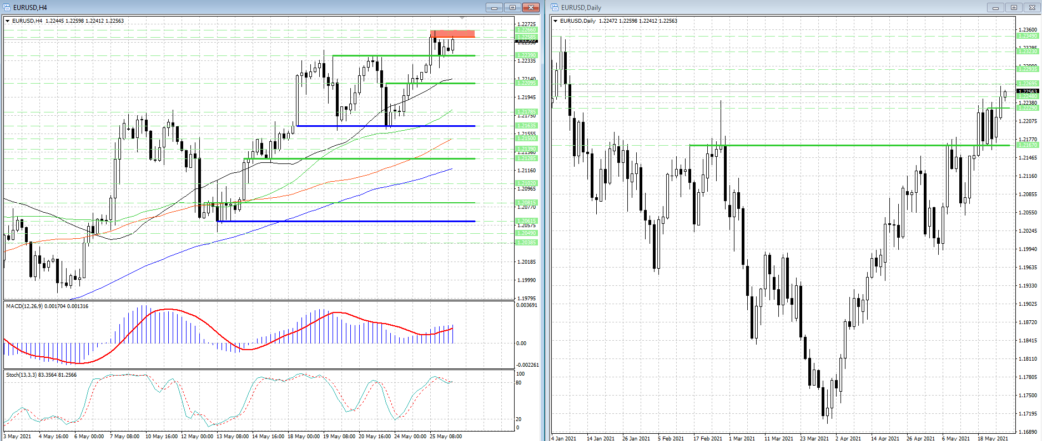The image size is (1042, 441).
Task: Restore the EURUSD,Daily chart window size
Action: 1014,7
